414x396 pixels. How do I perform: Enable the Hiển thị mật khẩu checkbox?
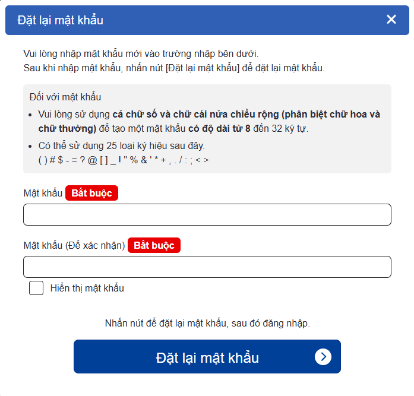pos(36,289)
